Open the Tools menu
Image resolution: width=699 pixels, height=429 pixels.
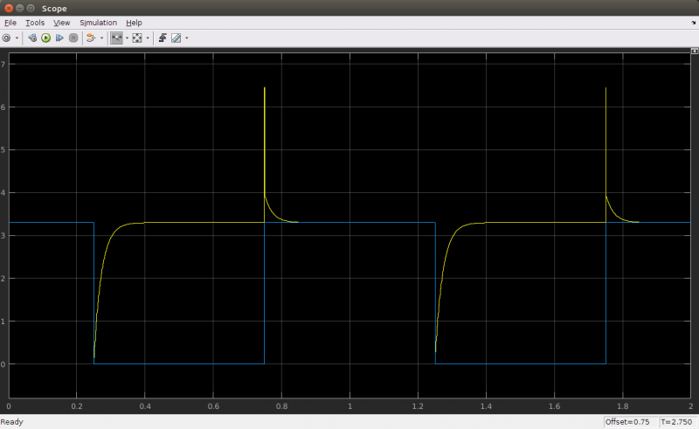point(35,23)
